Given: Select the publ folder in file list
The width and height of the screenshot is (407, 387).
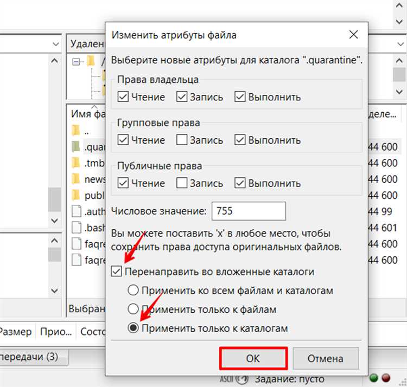Looking at the screenshot, I should click(x=88, y=196).
